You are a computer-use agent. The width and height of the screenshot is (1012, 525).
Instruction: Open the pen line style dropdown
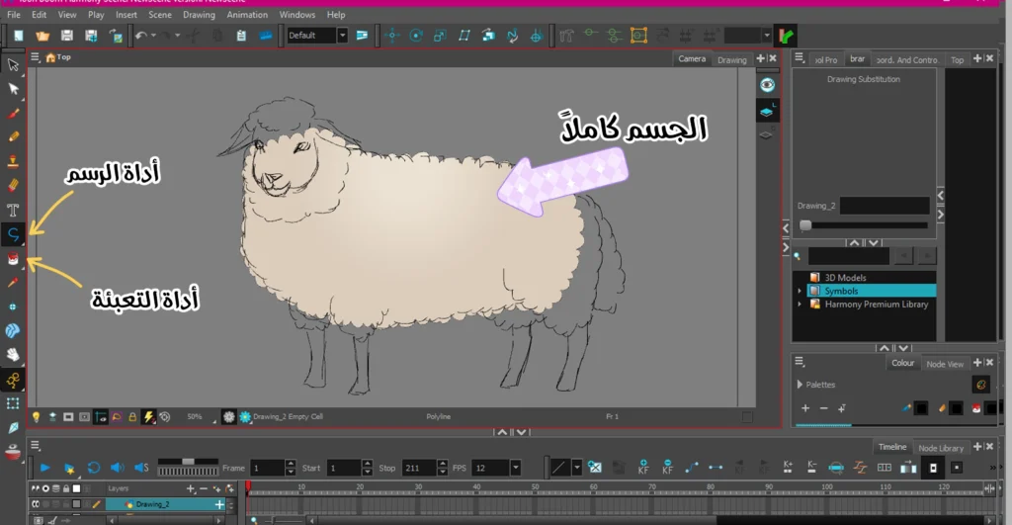[x=576, y=468]
